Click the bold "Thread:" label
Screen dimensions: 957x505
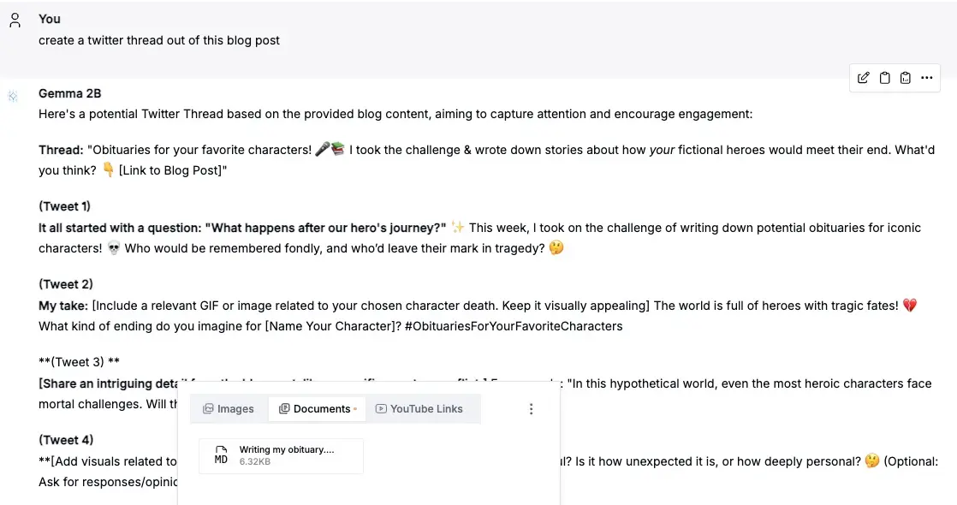(61, 150)
